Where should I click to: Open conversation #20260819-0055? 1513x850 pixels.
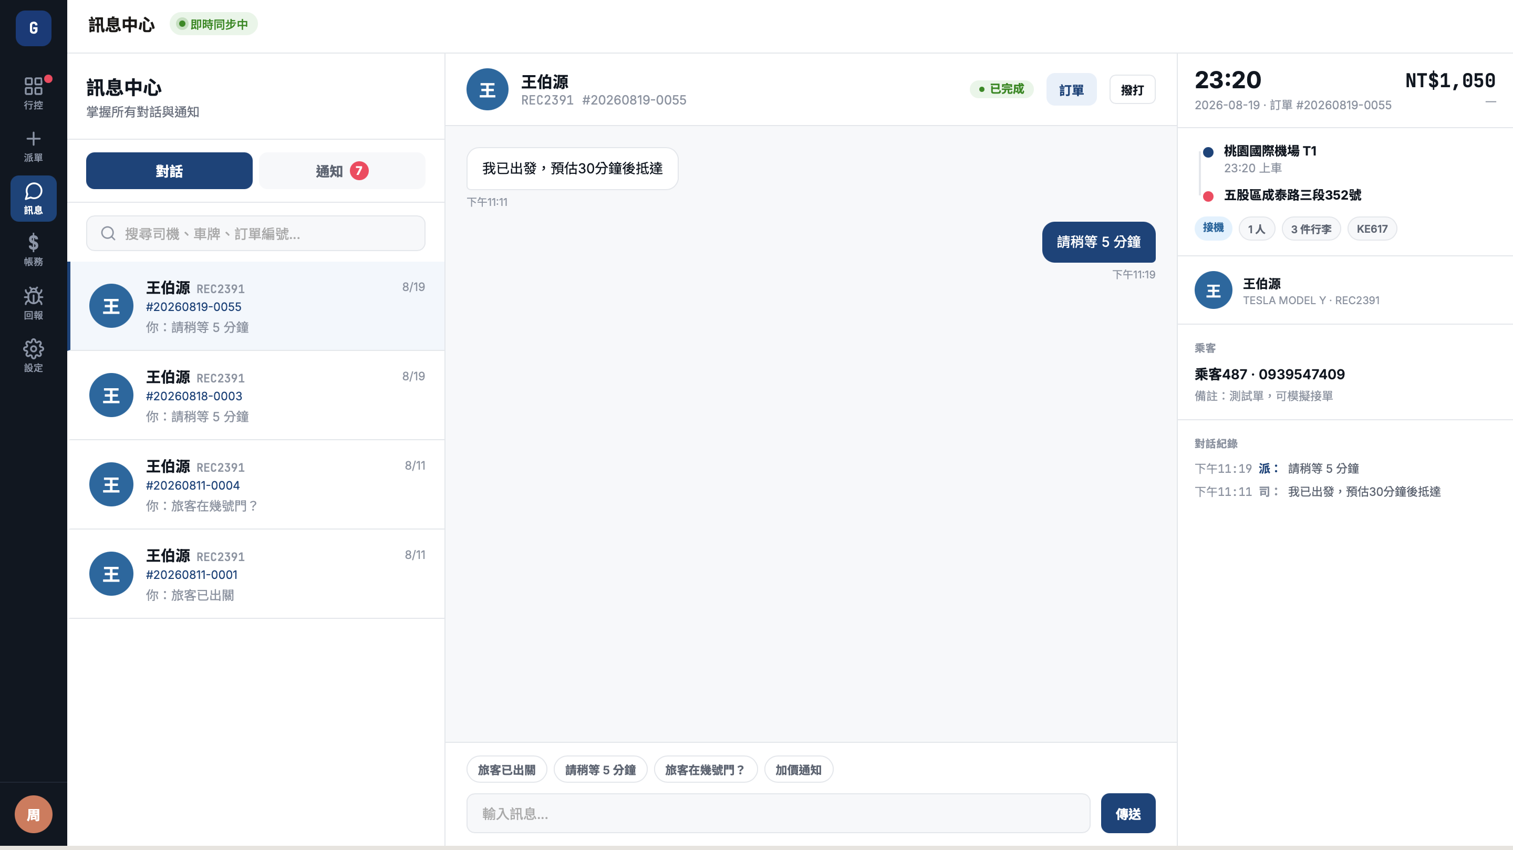[x=256, y=306]
